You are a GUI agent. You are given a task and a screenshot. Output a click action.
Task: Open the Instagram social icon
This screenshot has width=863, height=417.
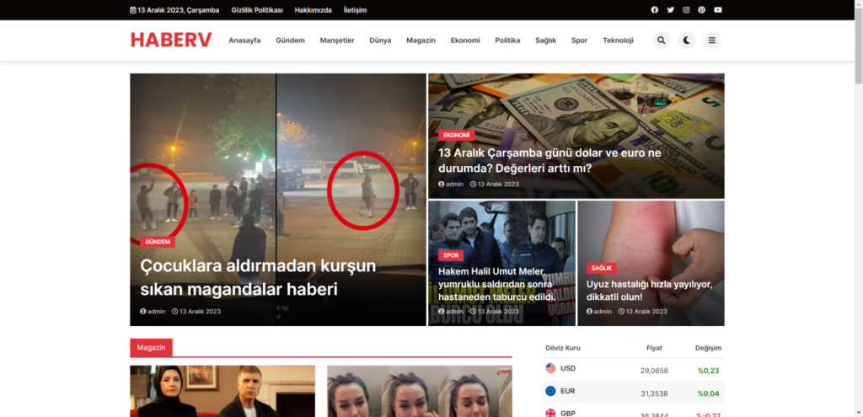tap(686, 10)
